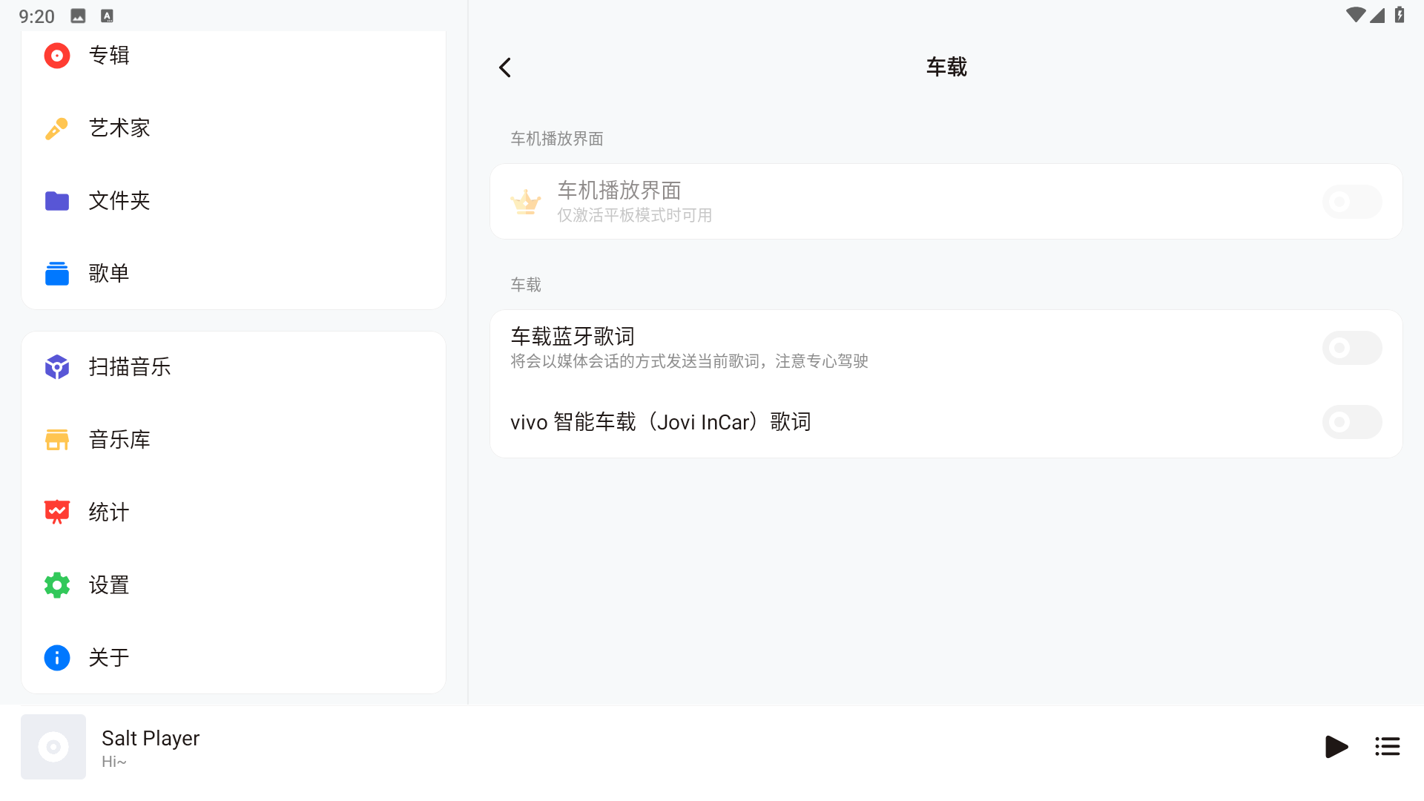Select the 统计 statistics entry
Image resolution: width=1424 pixels, height=801 pixels.
[x=108, y=511]
